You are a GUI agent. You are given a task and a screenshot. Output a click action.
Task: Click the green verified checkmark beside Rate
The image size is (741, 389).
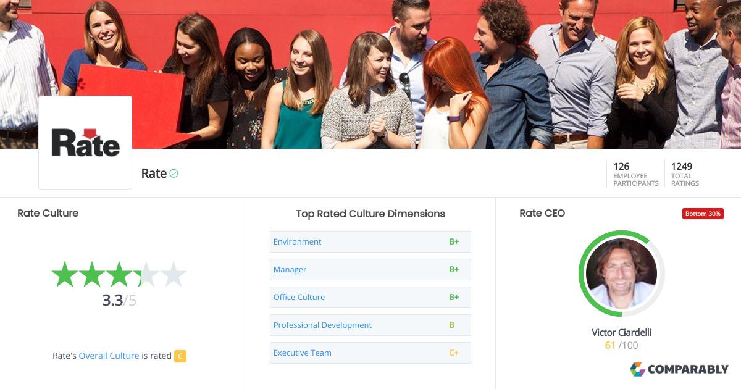(173, 174)
